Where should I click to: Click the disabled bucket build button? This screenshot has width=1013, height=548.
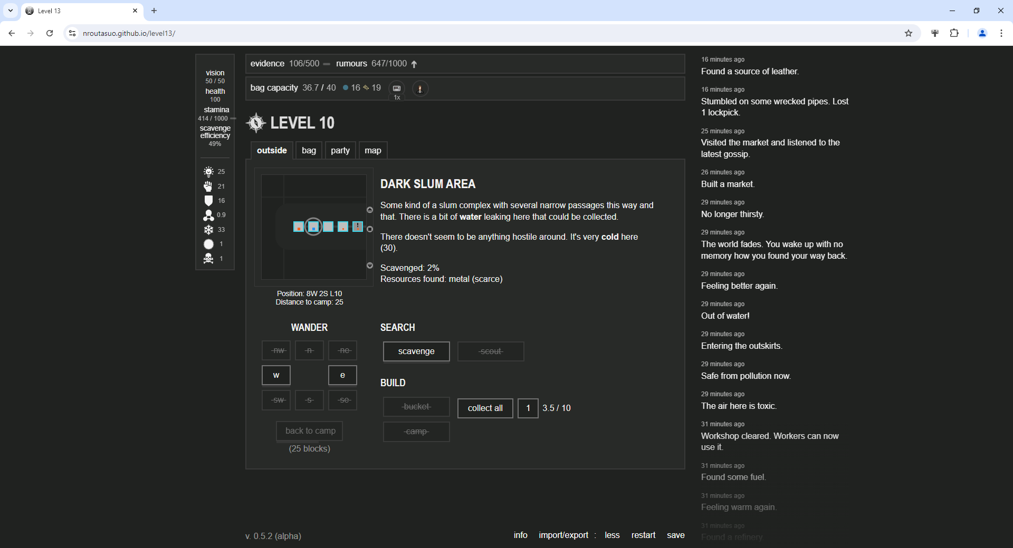pyautogui.click(x=416, y=407)
